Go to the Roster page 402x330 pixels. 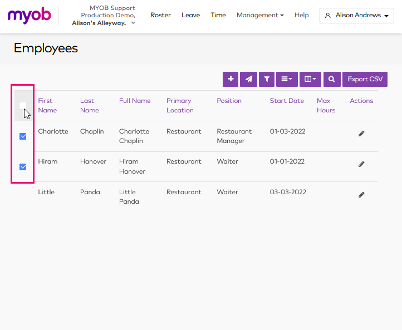[160, 15]
